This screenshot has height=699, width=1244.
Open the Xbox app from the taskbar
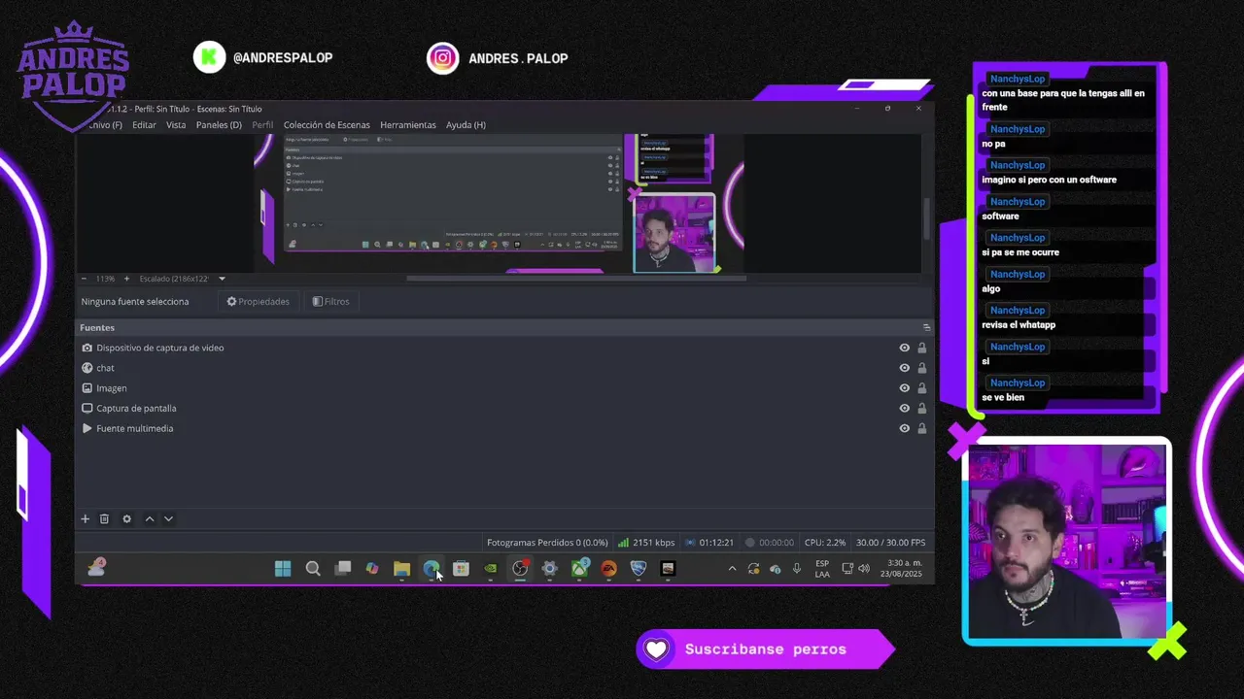pos(579,569)
